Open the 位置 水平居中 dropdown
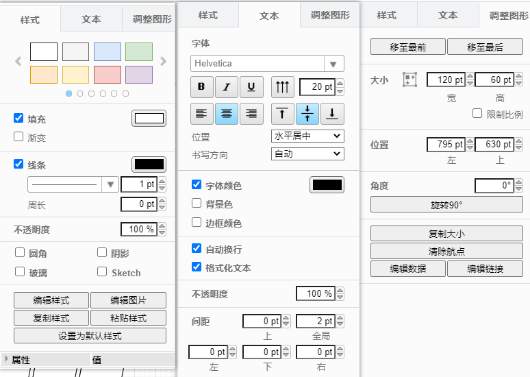The image size is (530, 377). (x=307, y=136)
